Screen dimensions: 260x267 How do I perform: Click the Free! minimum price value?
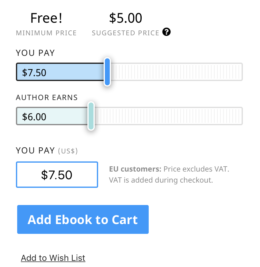pyautogui.click(x=46, y=18)
